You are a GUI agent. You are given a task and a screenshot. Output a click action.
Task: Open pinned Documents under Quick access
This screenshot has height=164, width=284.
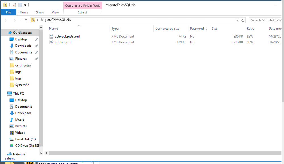pos(24,52)
